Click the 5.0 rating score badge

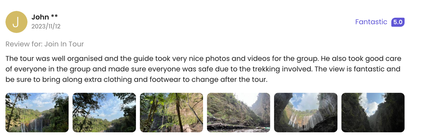click(x=398, y=22)
